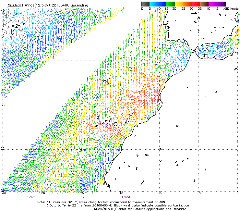Click the purple '17:22' time label

pyautogui.click(x=85, y=197)
